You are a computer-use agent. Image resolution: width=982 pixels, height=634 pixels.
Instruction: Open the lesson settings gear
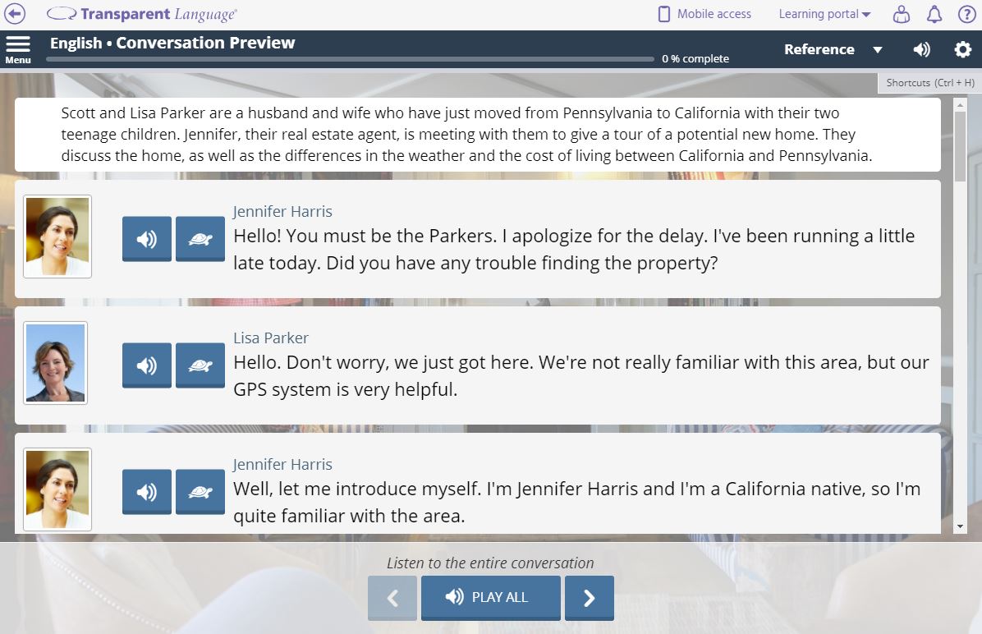coord(961,49)
